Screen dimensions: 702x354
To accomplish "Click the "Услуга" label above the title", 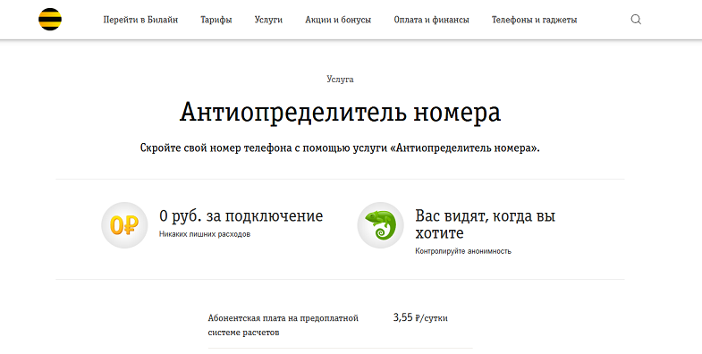I will [x=340, y=80].
